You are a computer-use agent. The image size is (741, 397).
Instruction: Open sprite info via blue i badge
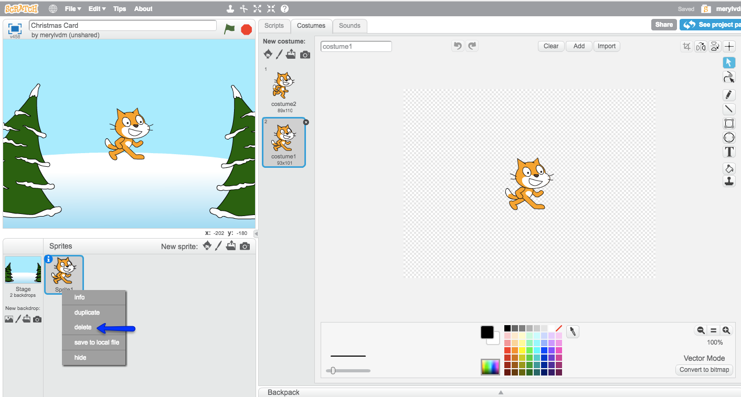pos(49,259)
